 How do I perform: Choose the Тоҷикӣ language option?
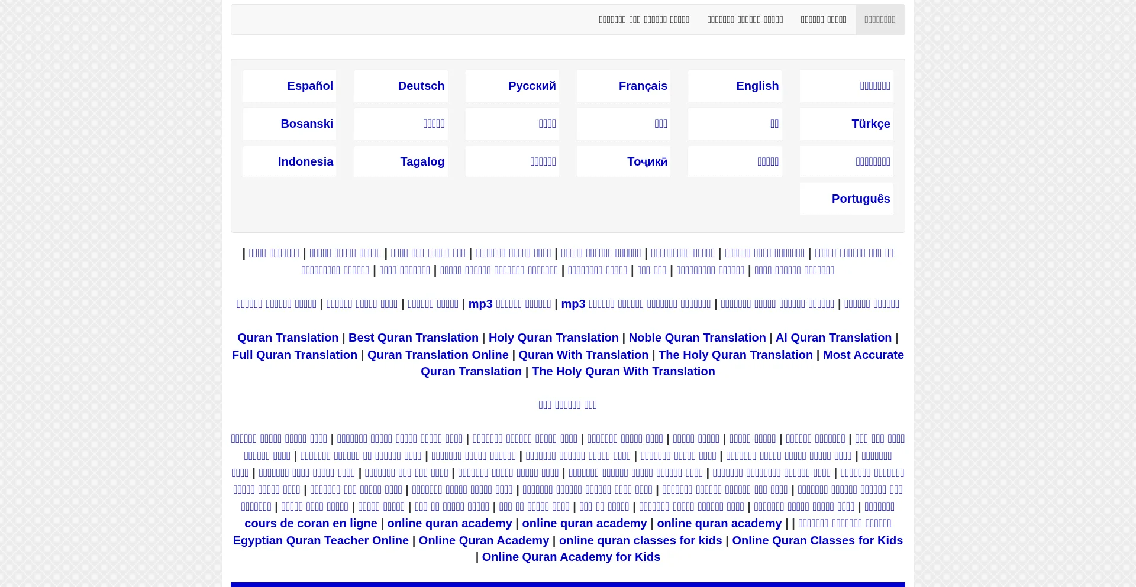coord(647,161)
